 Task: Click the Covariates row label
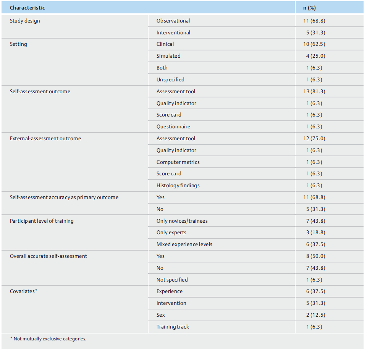coord(23,291)
